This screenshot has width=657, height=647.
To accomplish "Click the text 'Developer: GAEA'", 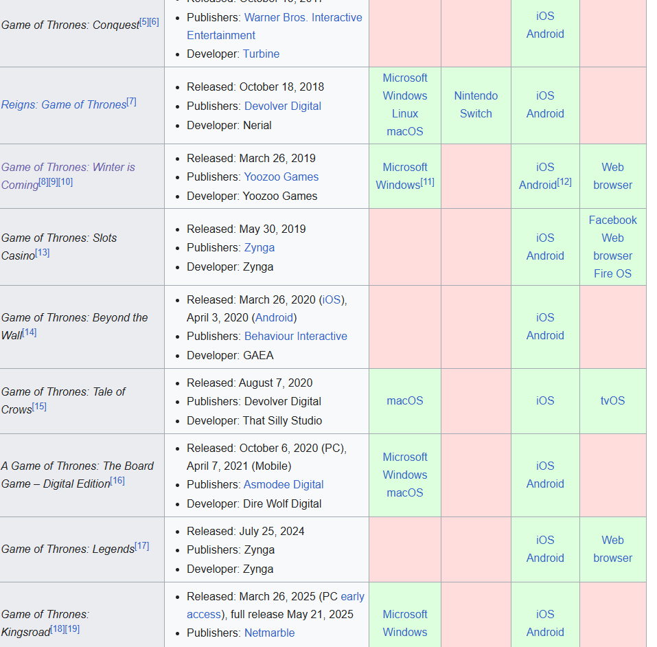I will coord(230,356).
